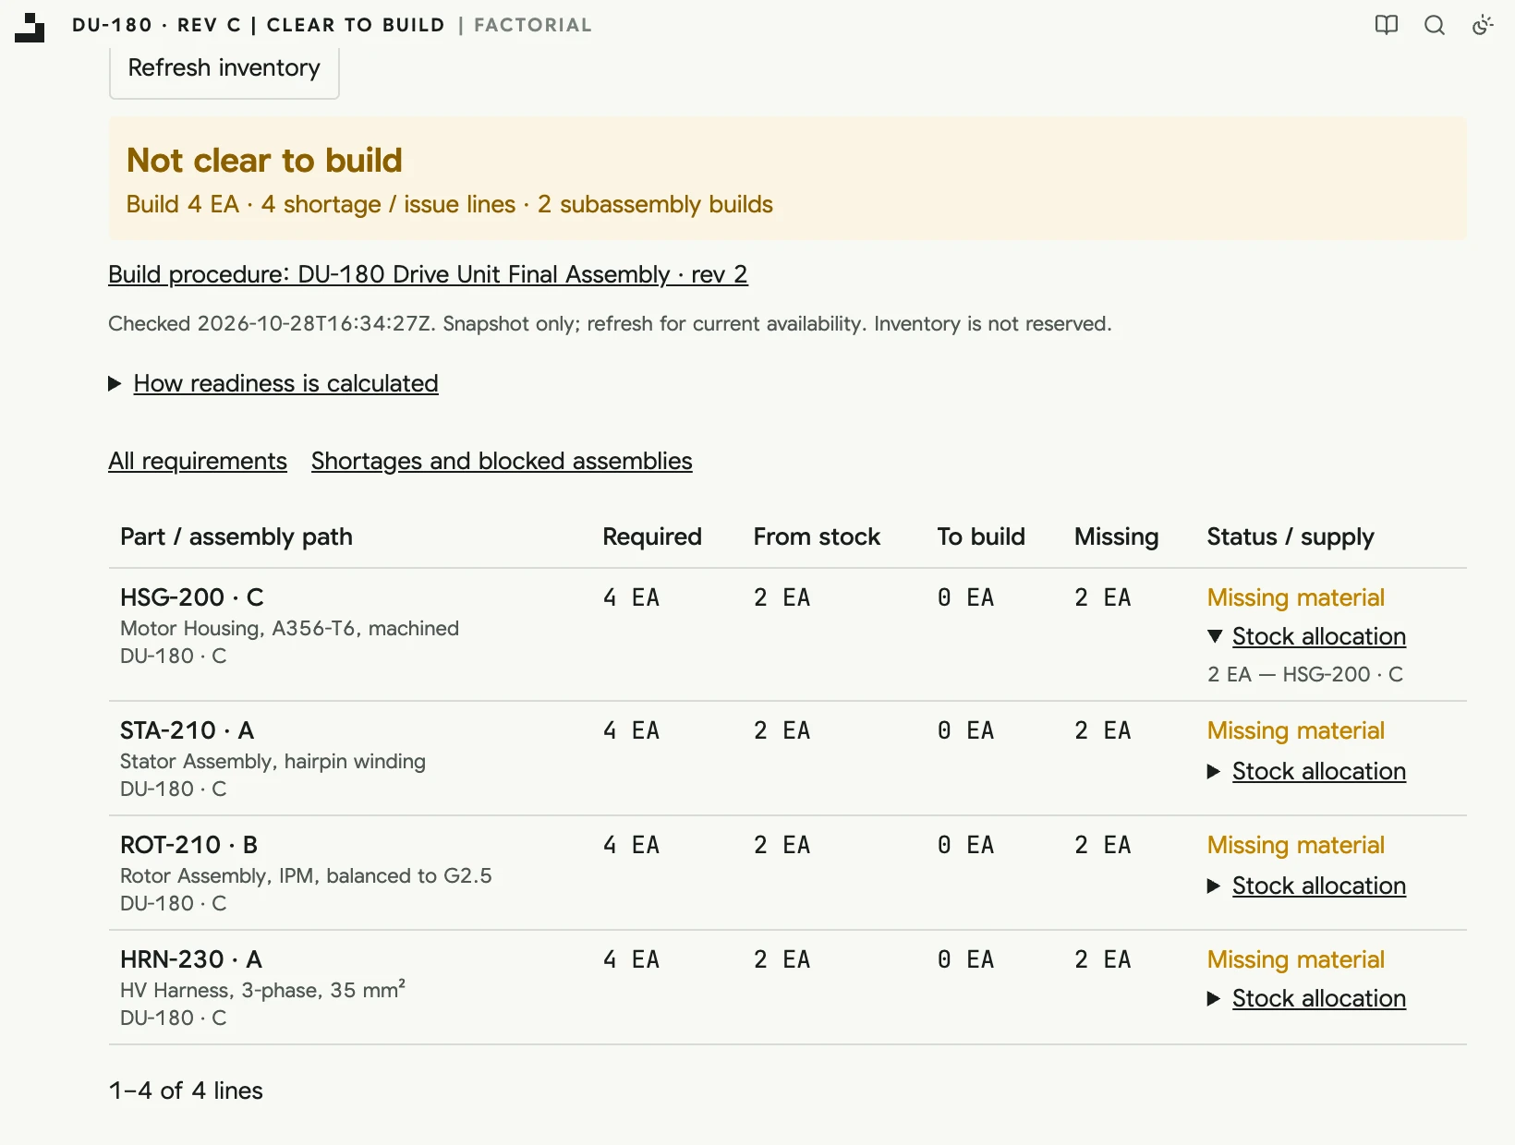The height and width of the screenshot is (1145, 1515).
Task: Click the HRN-230 · A part name
Action: [x=191, y=959]
